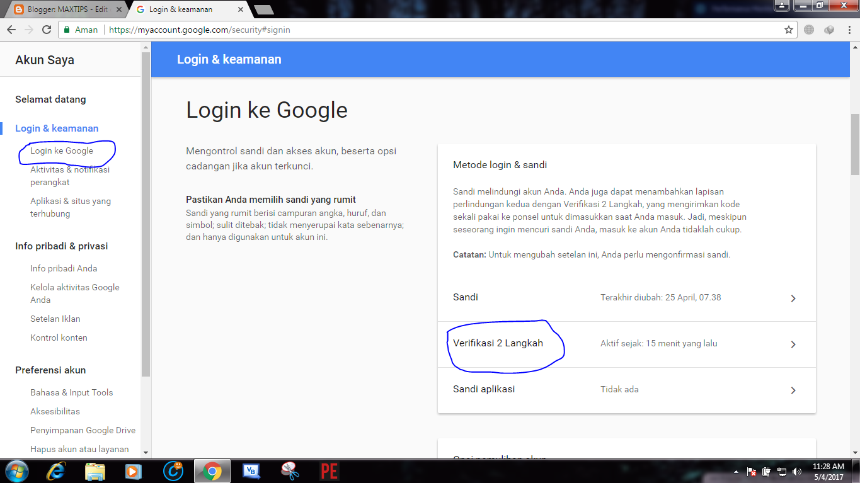This screenshot has width=860, height=483.
Task: Open Chrome from the taskbar
Action: pyautogui.click(x=212, y=470)
